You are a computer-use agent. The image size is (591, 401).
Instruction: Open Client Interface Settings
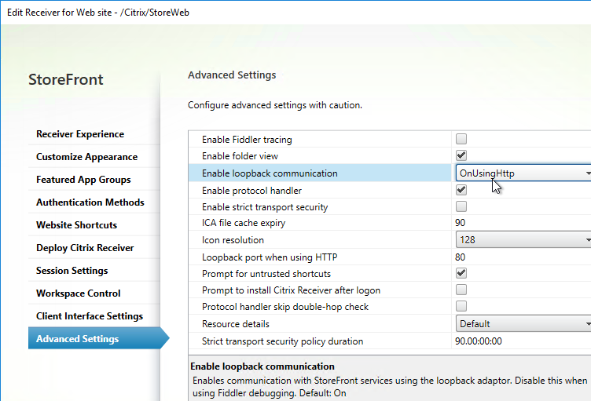(90, 316)
